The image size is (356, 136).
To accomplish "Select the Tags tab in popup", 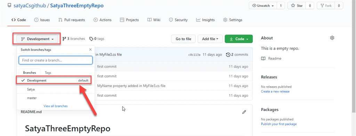I will 48,73.
